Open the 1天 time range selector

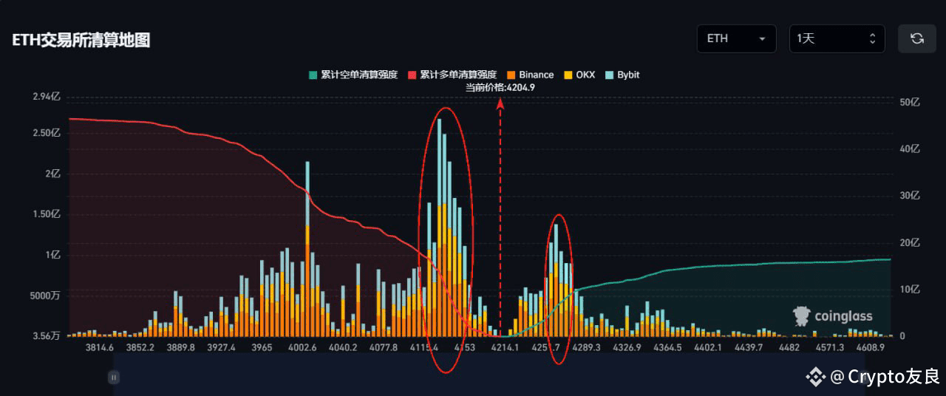(836, 38)
